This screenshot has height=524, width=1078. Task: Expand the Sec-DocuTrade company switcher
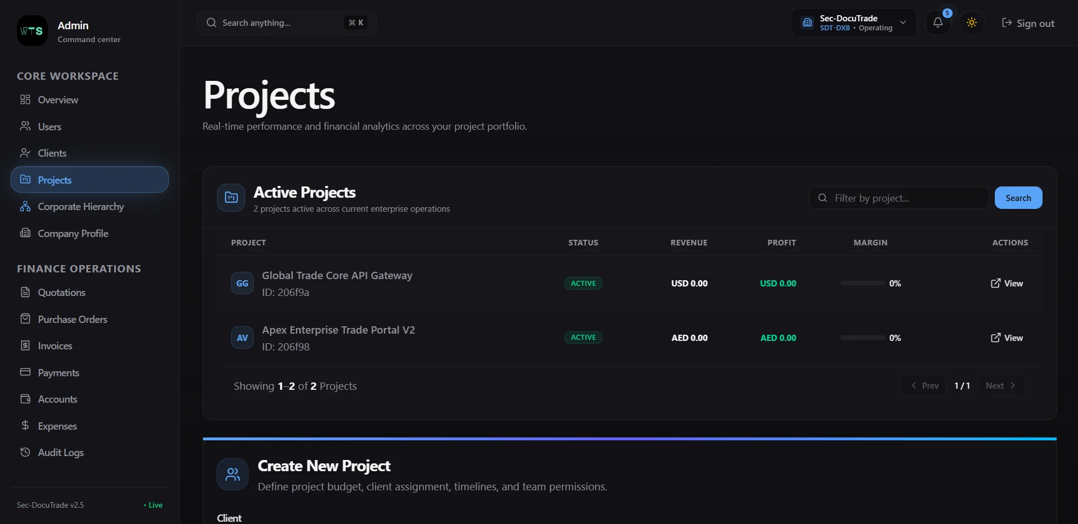coord(854,22)
